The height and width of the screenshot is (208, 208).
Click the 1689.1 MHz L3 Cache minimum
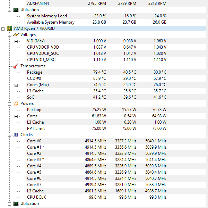(x=125, y=191)
